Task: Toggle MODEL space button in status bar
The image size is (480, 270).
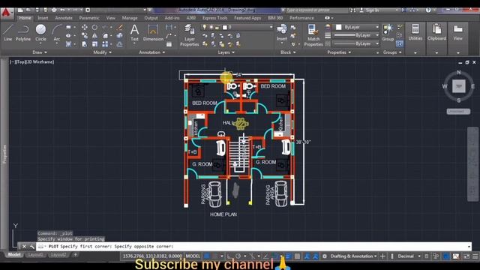Action: pyautogui.click(x=193, y=256)
